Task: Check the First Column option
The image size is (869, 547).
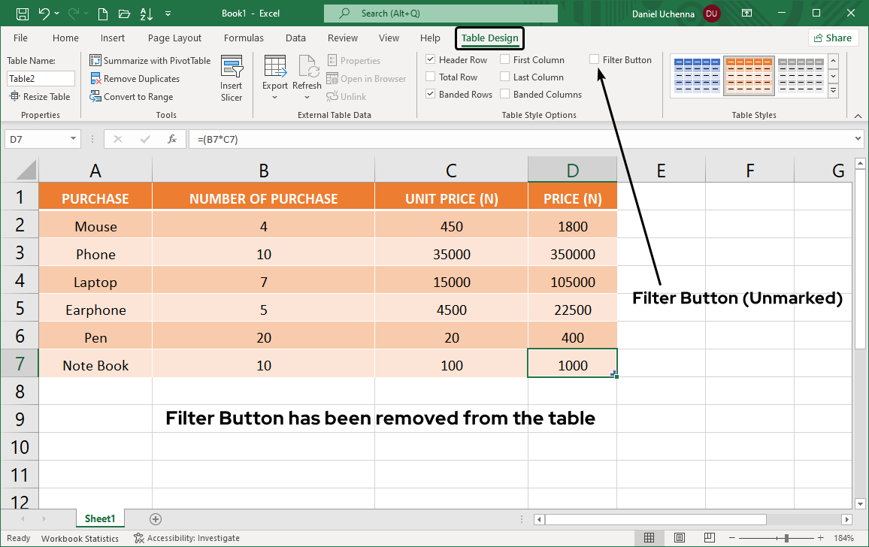Action: pyautogui.click(x=504, y=59)
